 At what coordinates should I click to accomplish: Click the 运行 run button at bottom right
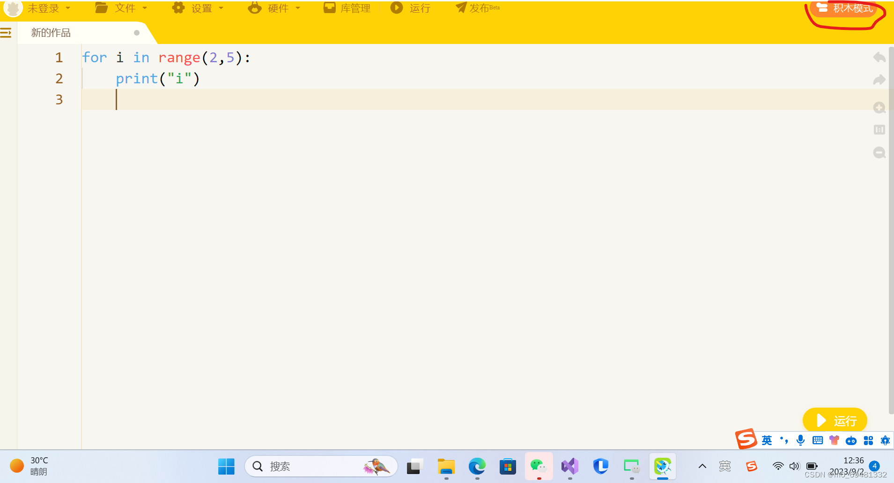[835, 420]
